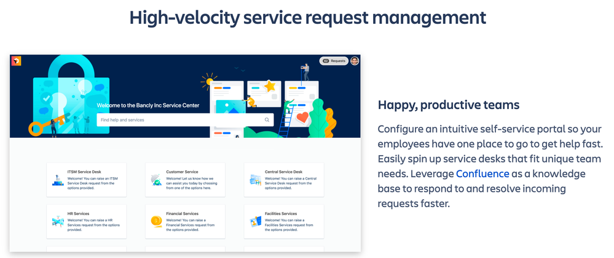
Task: Click the search magnifier icon
Action: (267, 120)
